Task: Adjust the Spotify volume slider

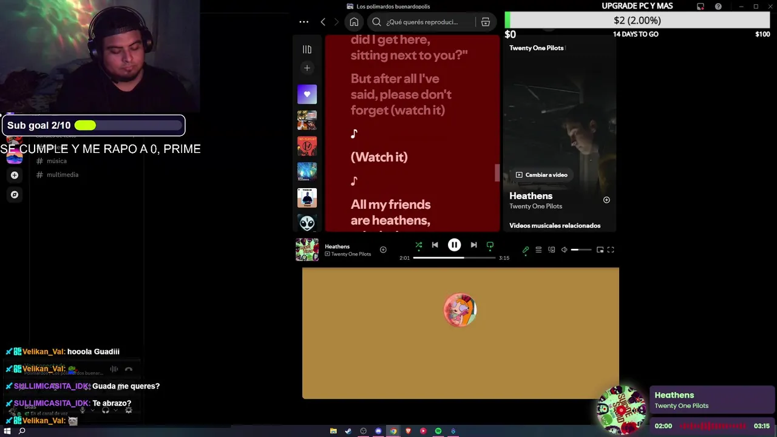Action: 581,249
